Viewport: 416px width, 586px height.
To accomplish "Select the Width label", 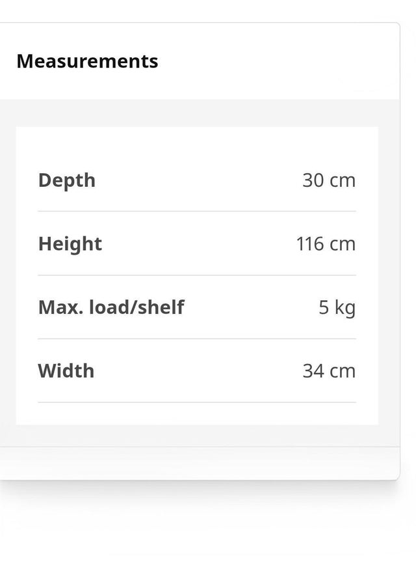I will [66, 371].
